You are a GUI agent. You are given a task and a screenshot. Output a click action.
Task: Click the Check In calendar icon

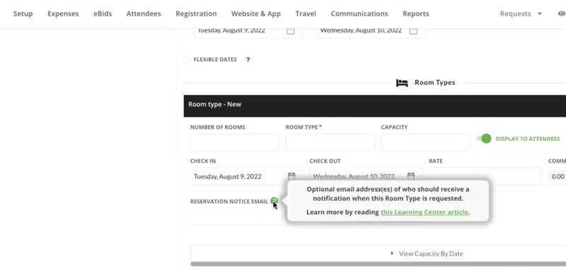point(291,176)
